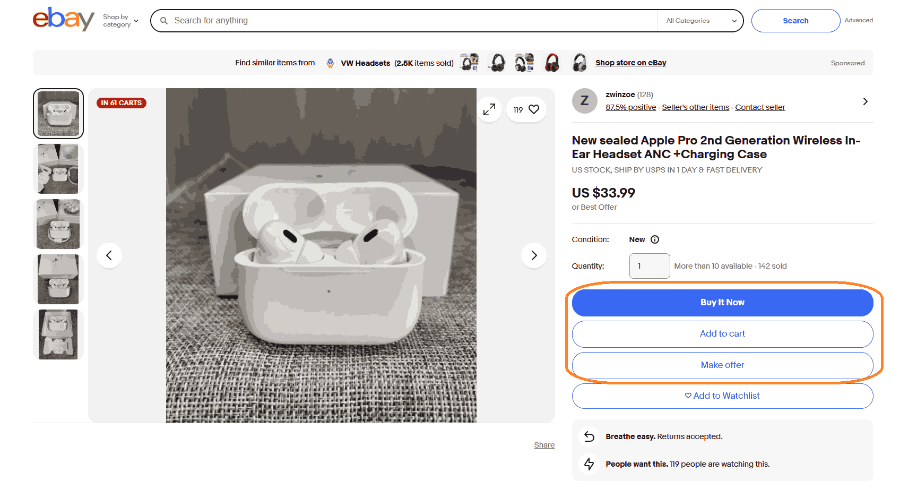Click the VW Headsets store logo icon

click(331, 63)
